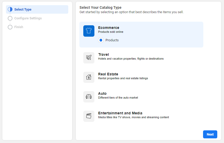Click the Real Estate house icon
224x143 pixels.
89,77
